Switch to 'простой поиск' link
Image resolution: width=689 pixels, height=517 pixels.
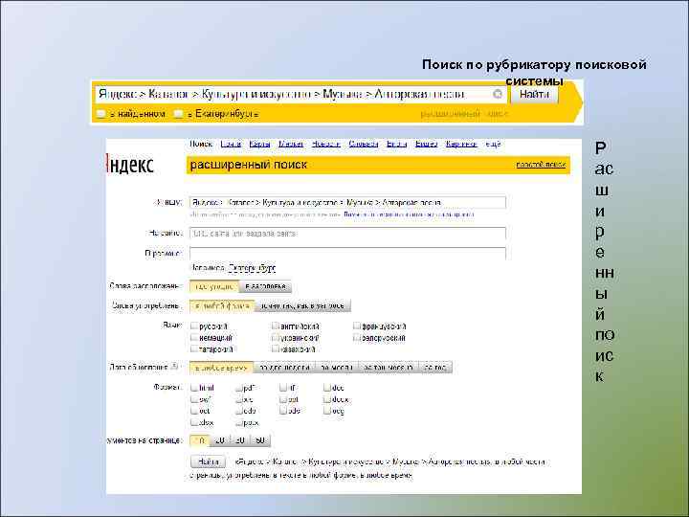[541, 165]
